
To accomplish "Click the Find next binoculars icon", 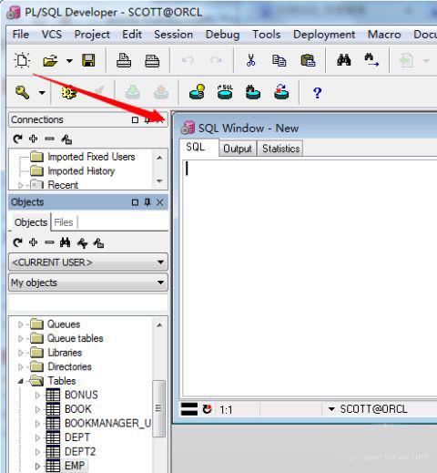I will [x=371, y=60].
